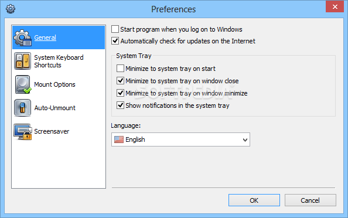
Task: Choose the Auto-Unmount switch icon
Action: tap(22, 108)
